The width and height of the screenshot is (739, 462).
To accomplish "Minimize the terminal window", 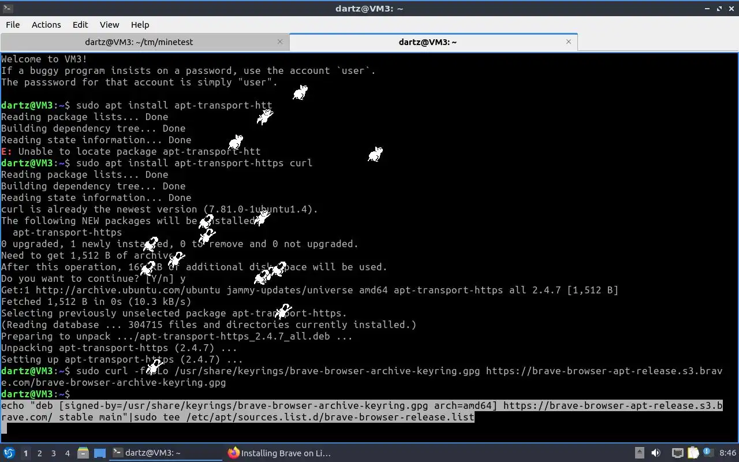I will pyautogui.click(x=707, y=8).
